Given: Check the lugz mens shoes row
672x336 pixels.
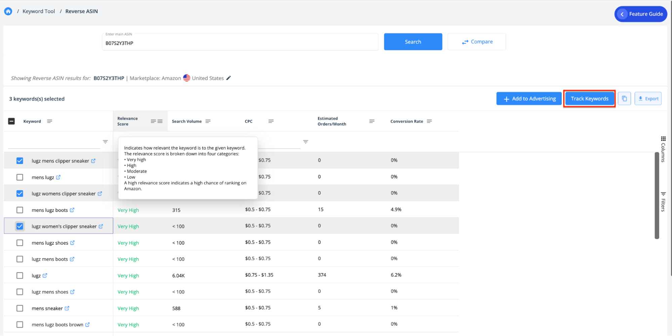Looking at the screenshot, I should 20,292.
